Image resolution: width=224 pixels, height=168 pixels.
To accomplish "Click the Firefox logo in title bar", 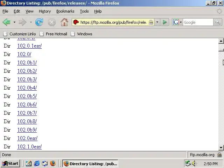I will click(x=3, y=3).
